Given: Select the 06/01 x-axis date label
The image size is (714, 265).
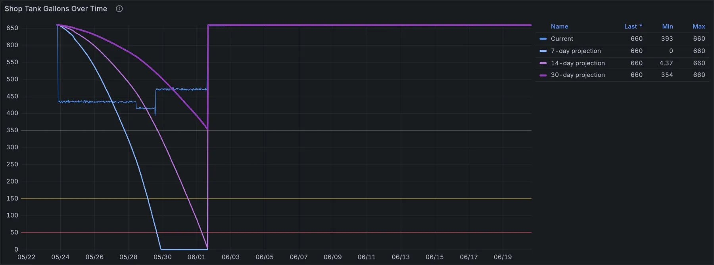Looking at the screenshot, I should 196,257.
